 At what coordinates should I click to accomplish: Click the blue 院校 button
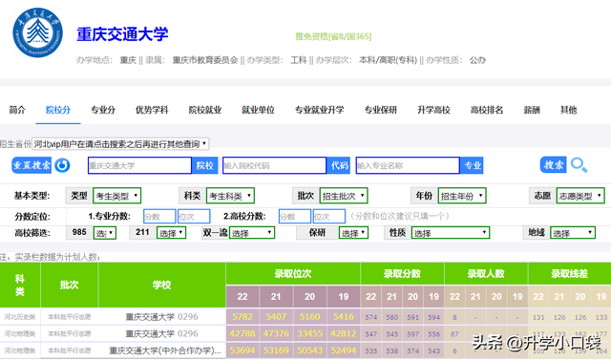point(204,165)
